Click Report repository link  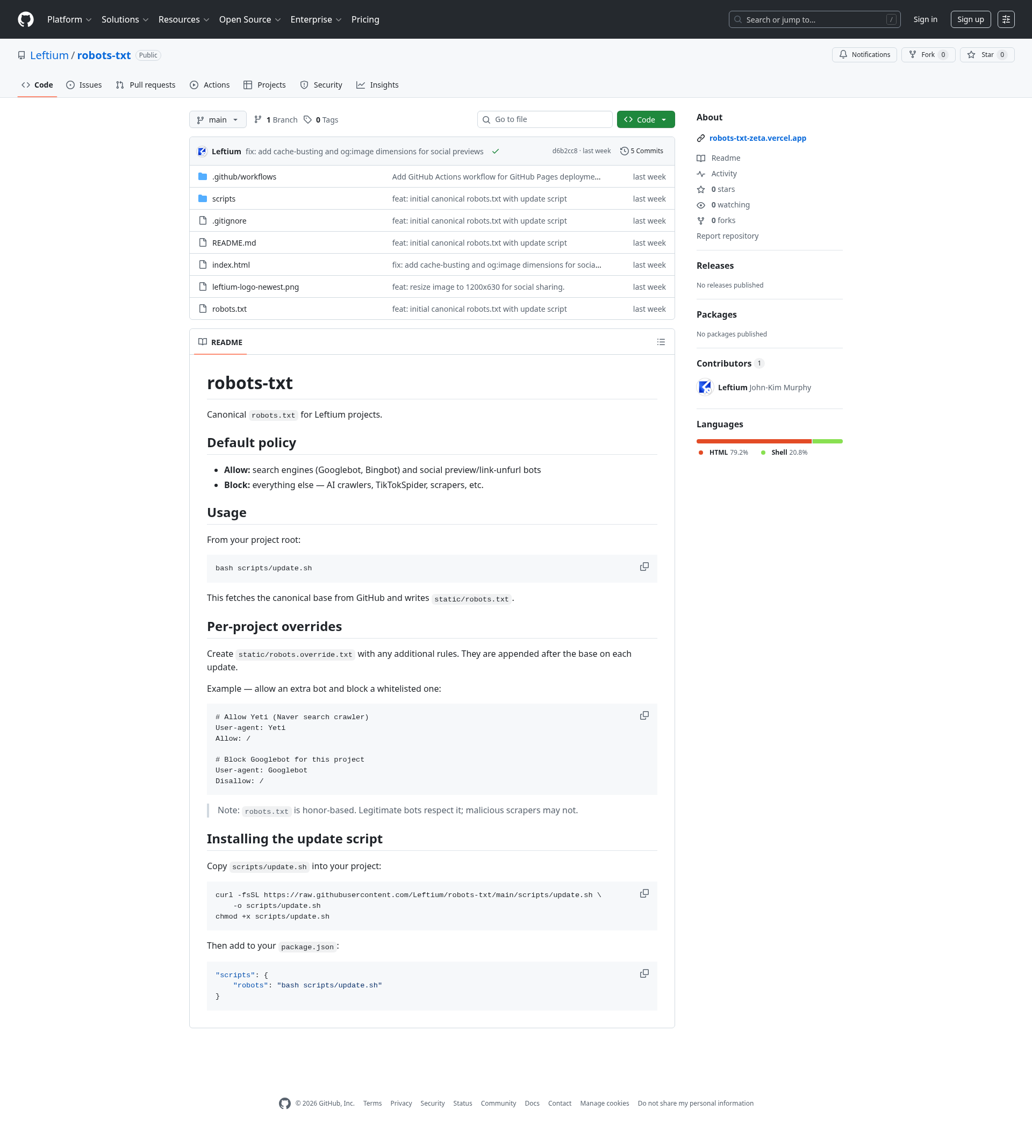[727, 237]
